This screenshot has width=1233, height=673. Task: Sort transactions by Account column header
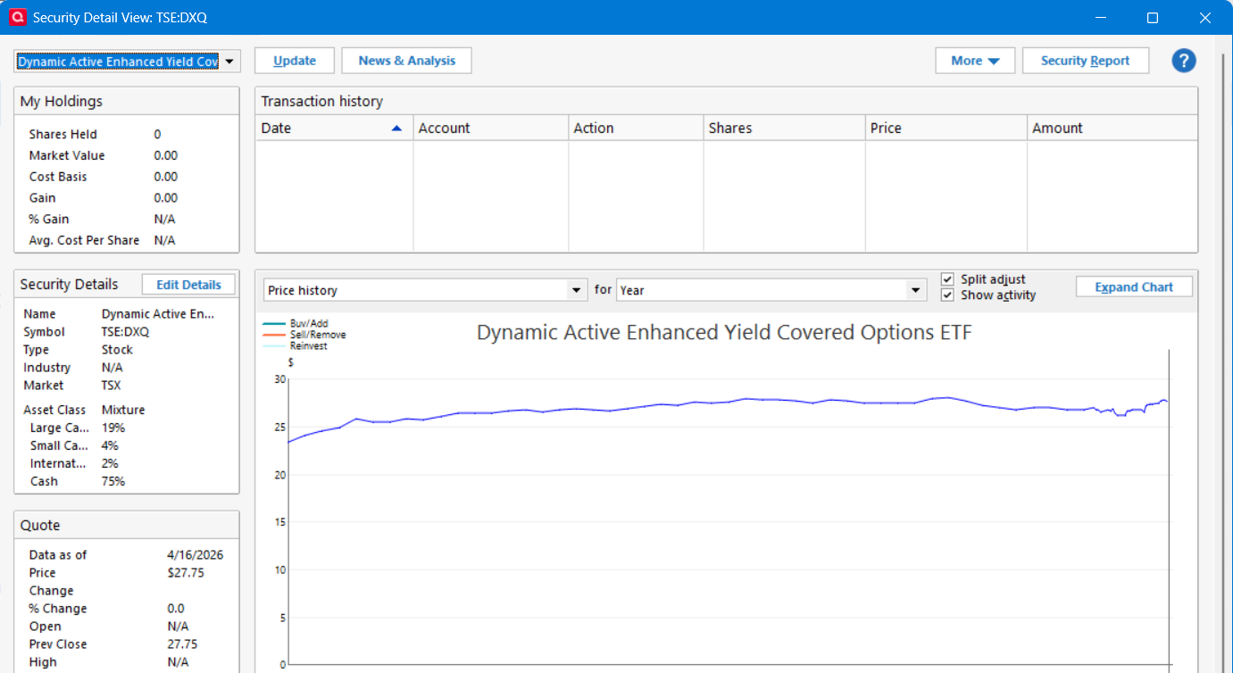pyautogui.click(x=491, y=129)
